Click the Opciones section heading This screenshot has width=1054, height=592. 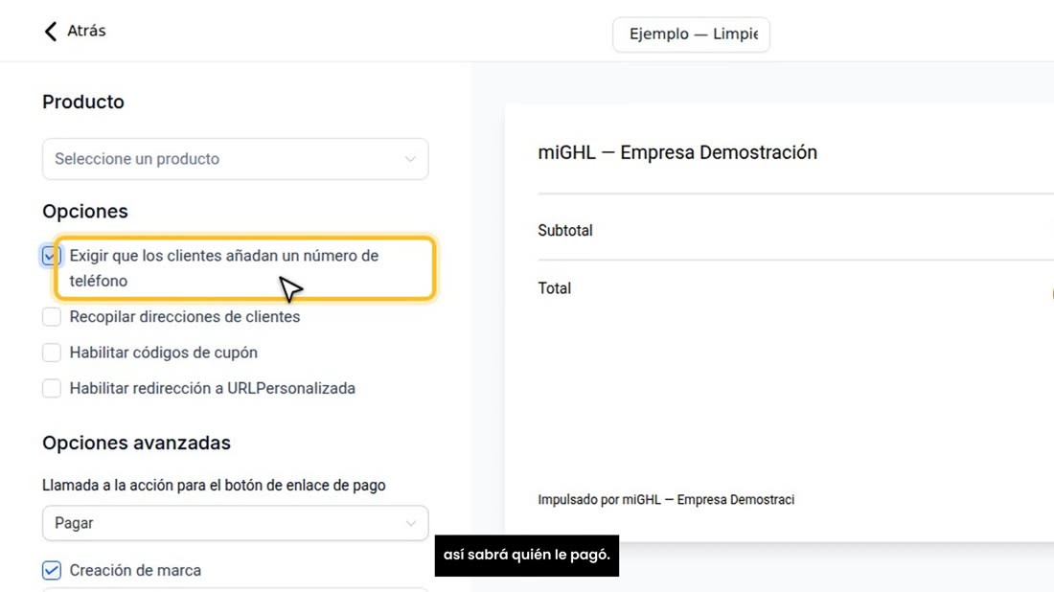pos(85,212)
